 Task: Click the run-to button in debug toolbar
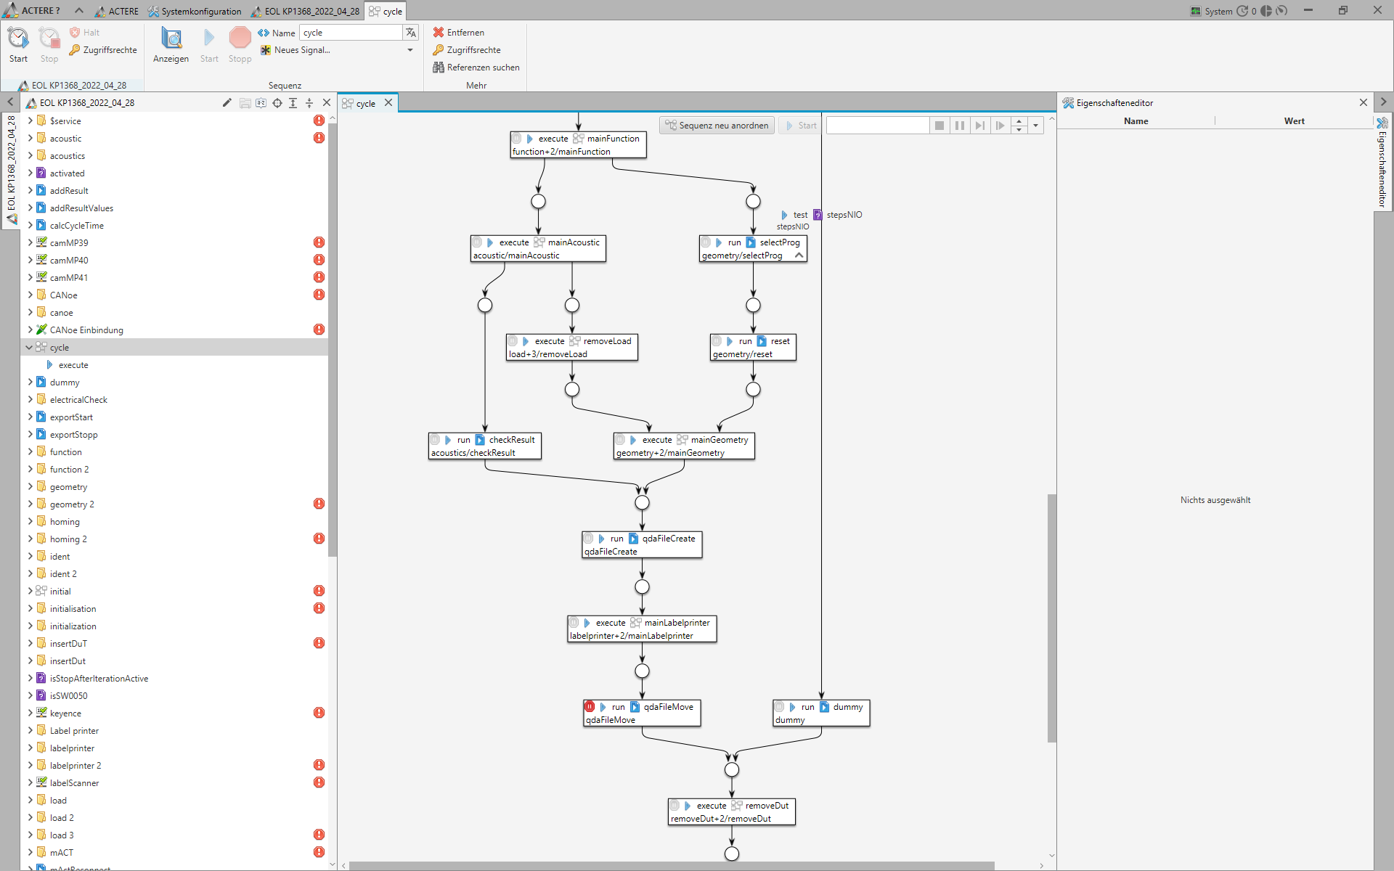point(1000,126)
